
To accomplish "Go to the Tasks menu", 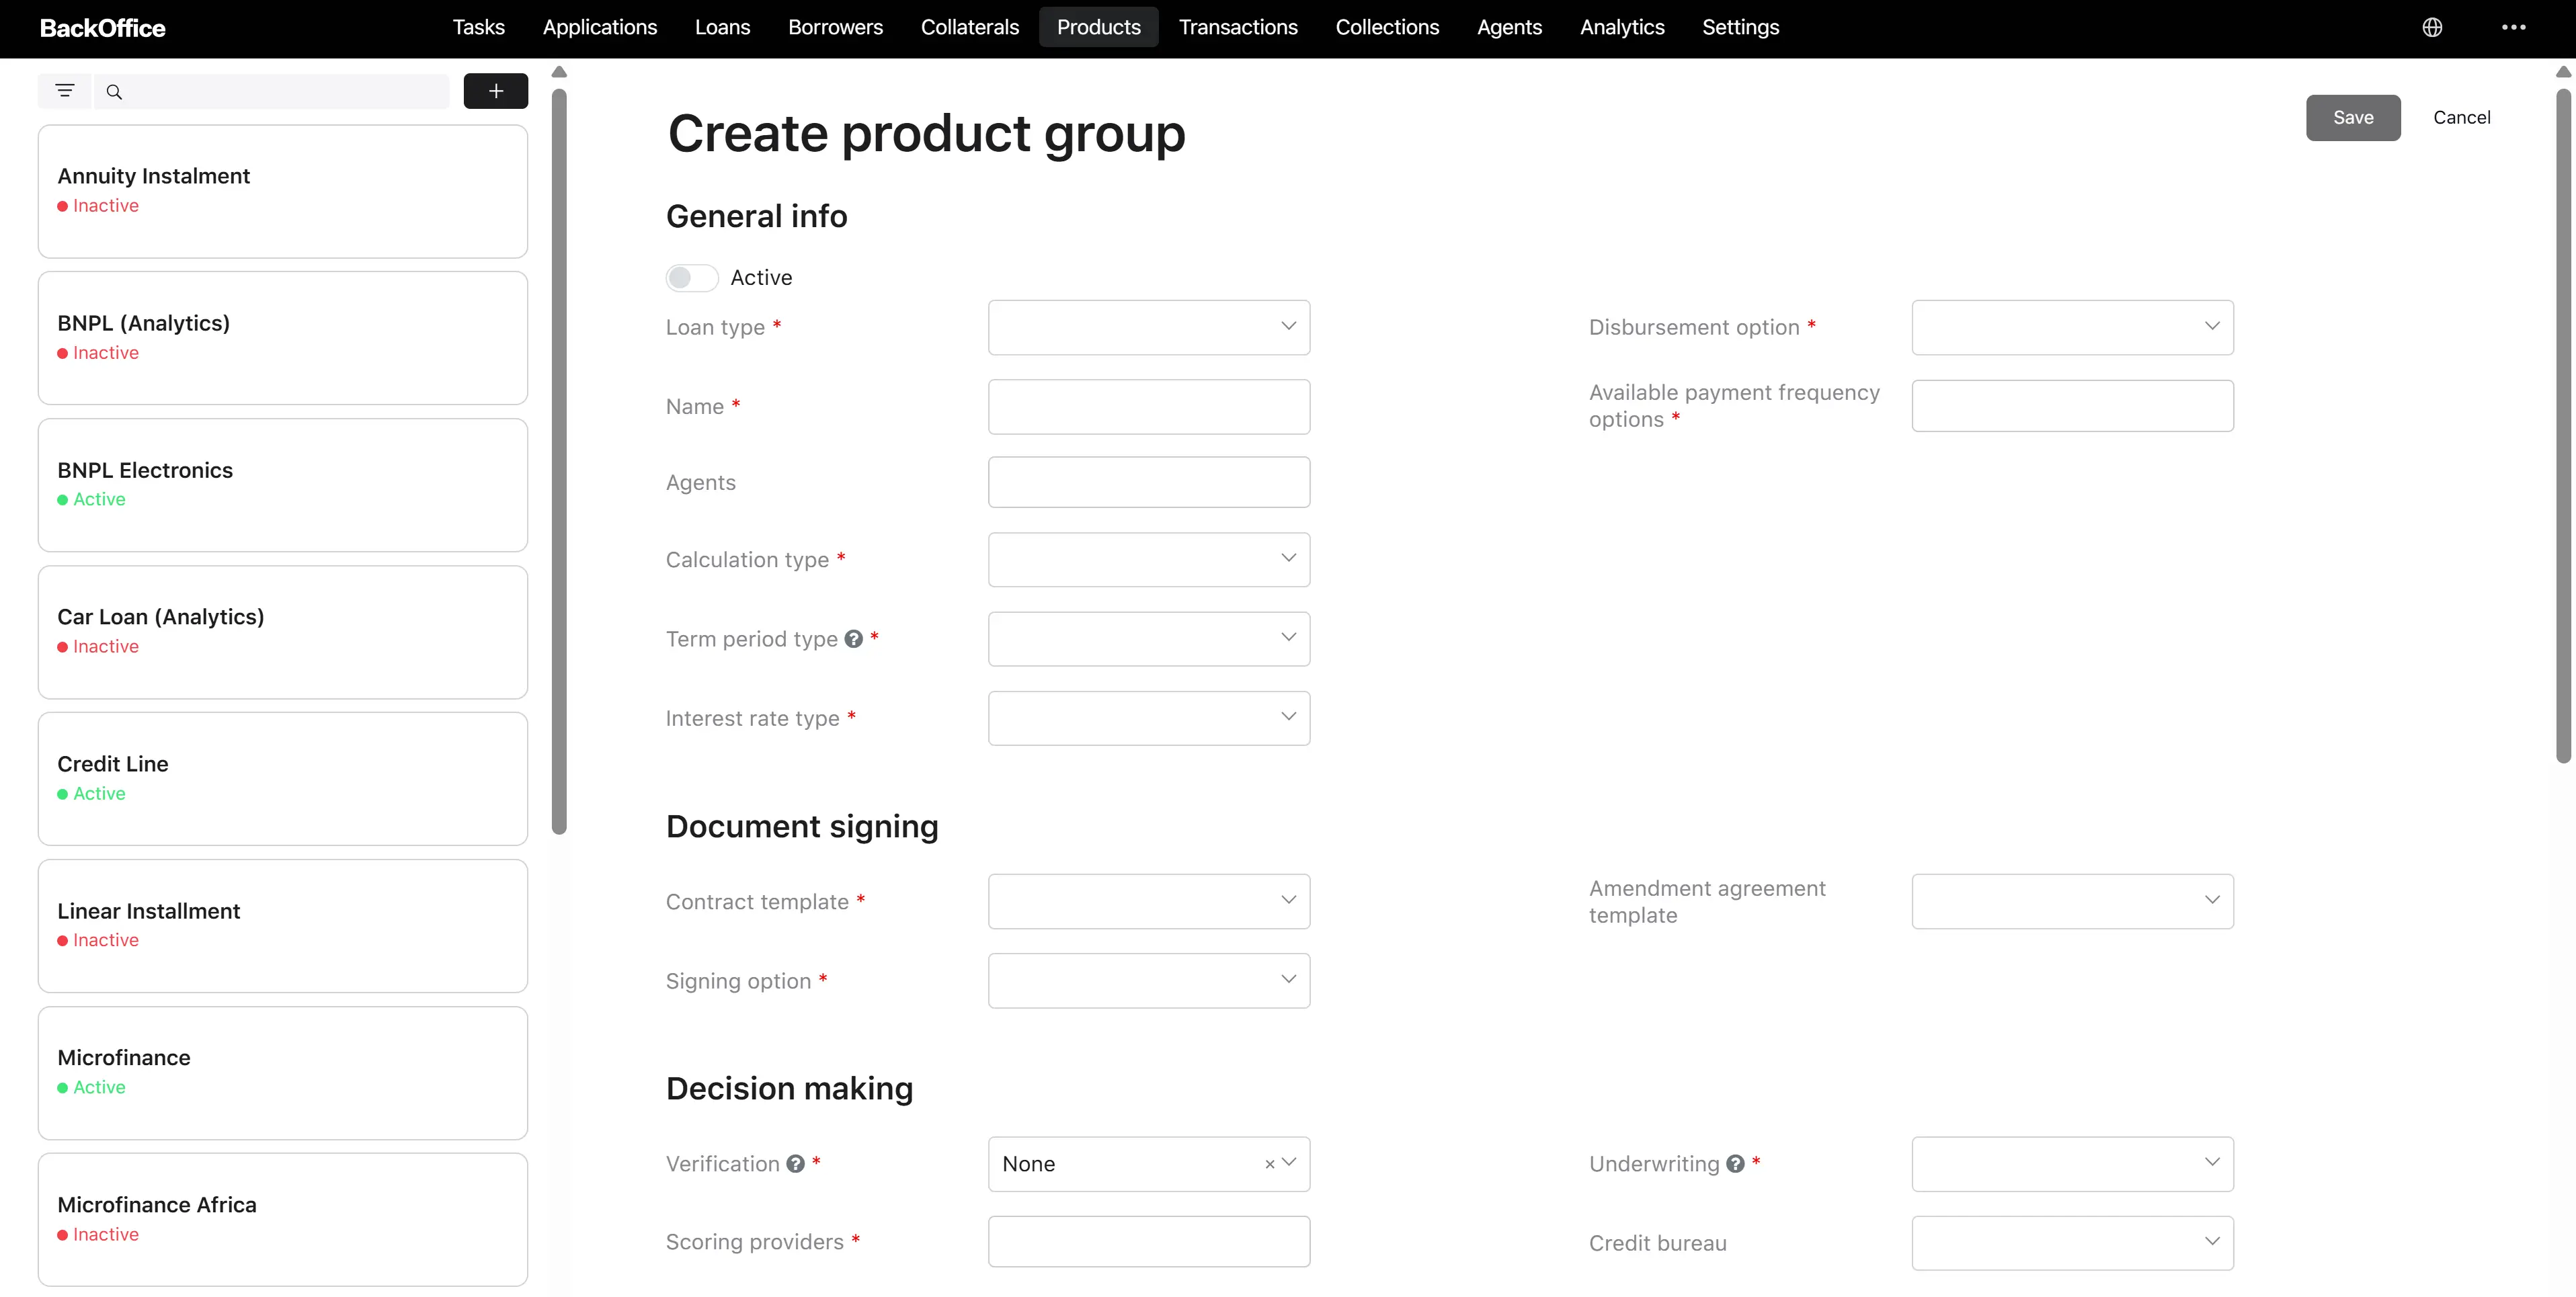I will [x=478, y=27].
